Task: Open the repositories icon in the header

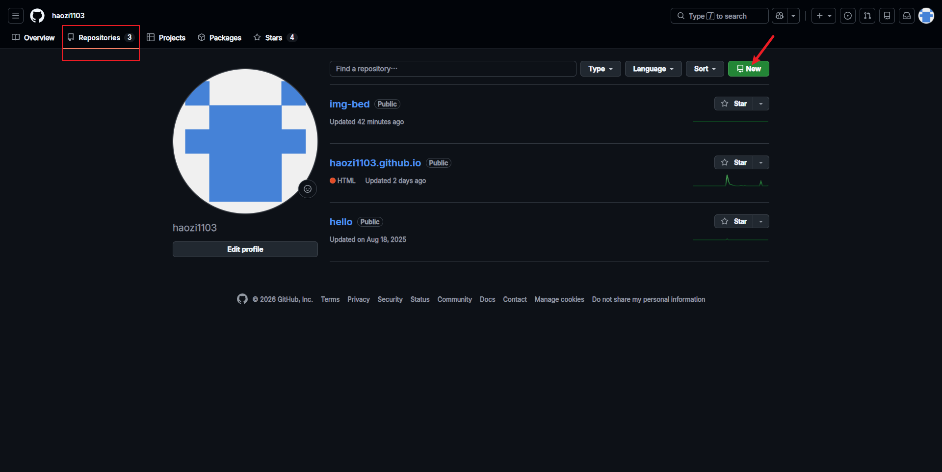Action: pyautogui.click(x=887, y=16)
